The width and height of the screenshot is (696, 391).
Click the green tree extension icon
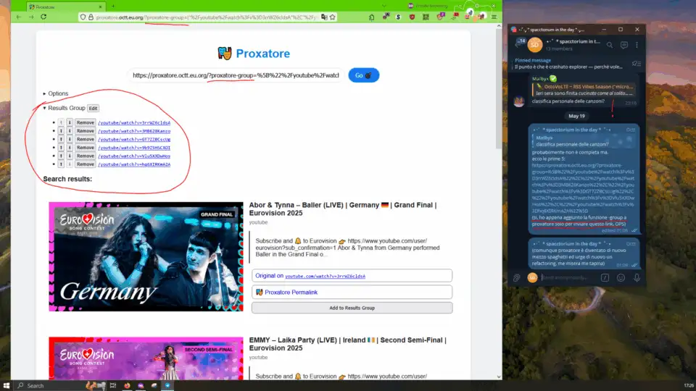tap(371, 17)
